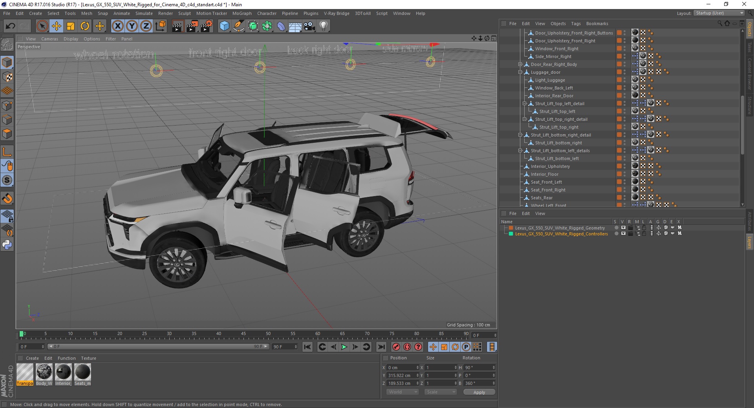754x408 pixels.
Task: Toggle Z axis lock
Action: [x=146, y=26]
